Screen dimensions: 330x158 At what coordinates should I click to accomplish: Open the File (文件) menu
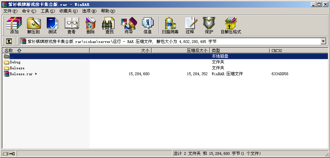[10, 11]
